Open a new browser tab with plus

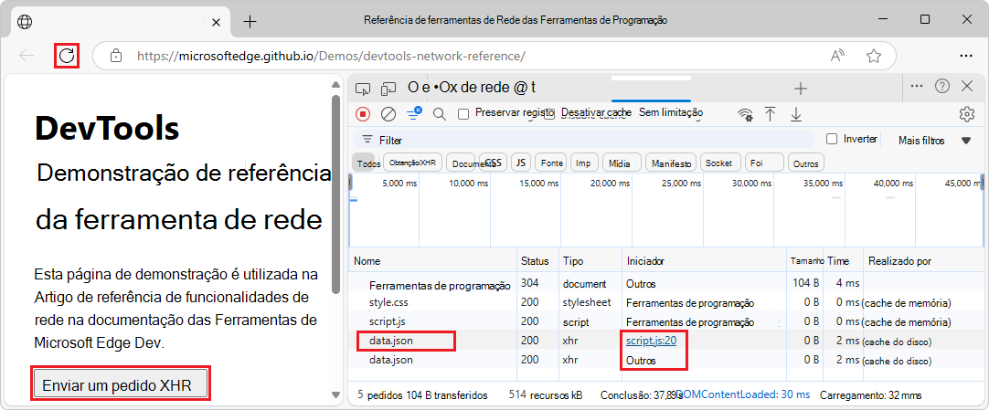tap(250, 21)
